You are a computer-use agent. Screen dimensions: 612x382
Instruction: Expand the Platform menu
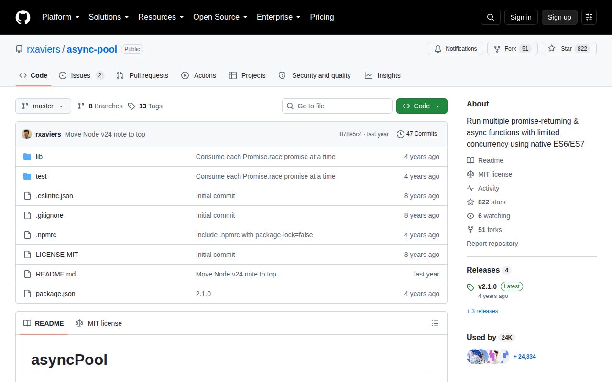pyautogui.click(x=61, y=17)
